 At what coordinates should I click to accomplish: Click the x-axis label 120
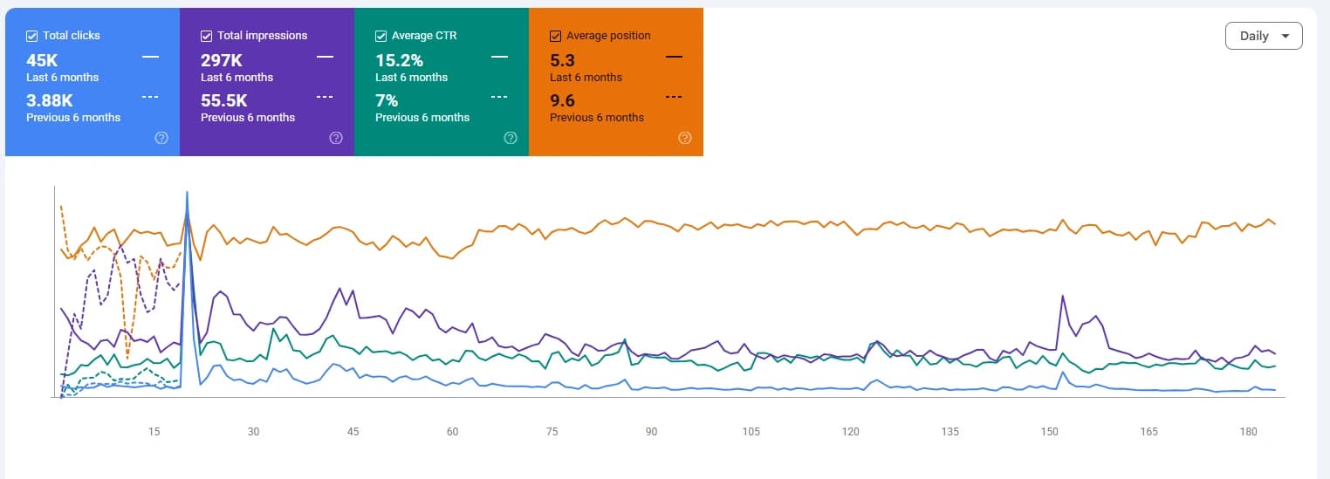(x=850, y=432)
